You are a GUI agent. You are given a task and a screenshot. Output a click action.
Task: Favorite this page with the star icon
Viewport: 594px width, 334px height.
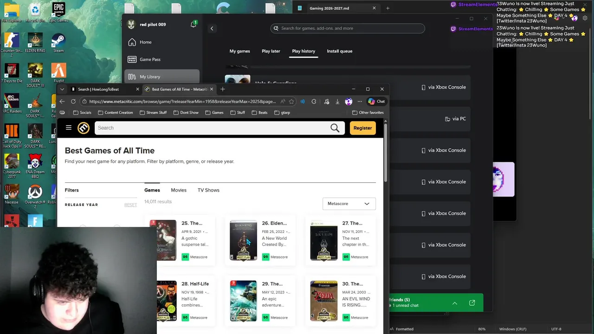pos(291,101)
